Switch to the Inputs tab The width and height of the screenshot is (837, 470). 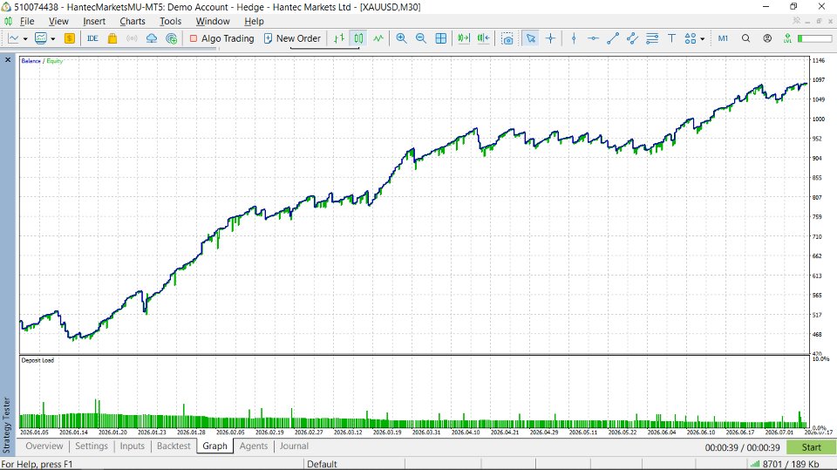pyautogui.click(x=132, y=446)
